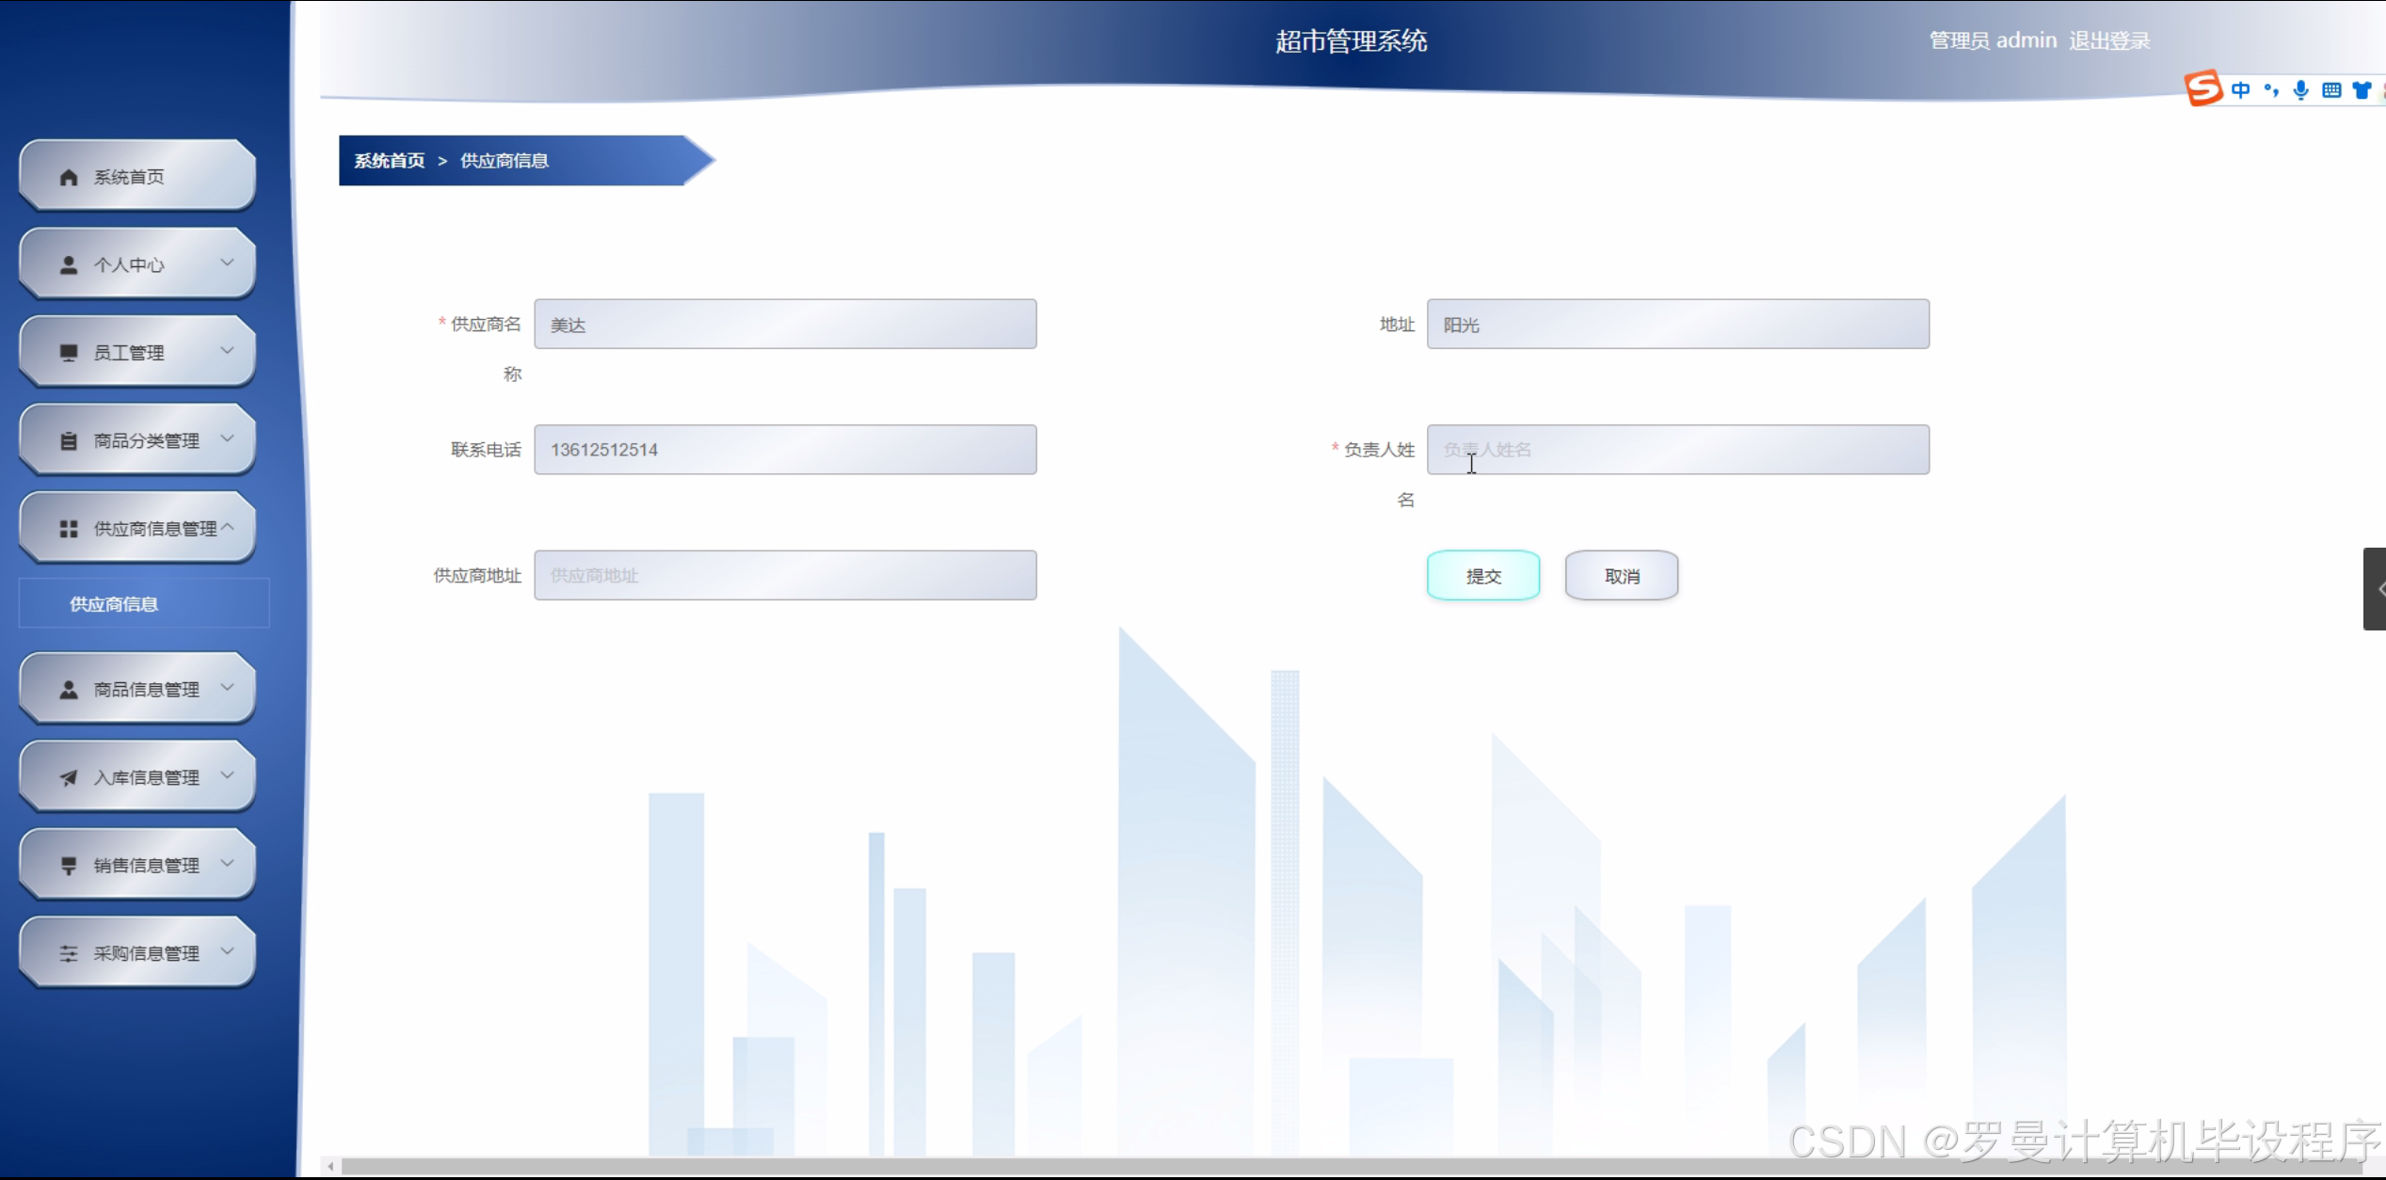Image resolution: width=2386 pixels, height=1180 pixels.
Task: Click the grid icon beside 供应商信息管理
Action: pos(68,528)
